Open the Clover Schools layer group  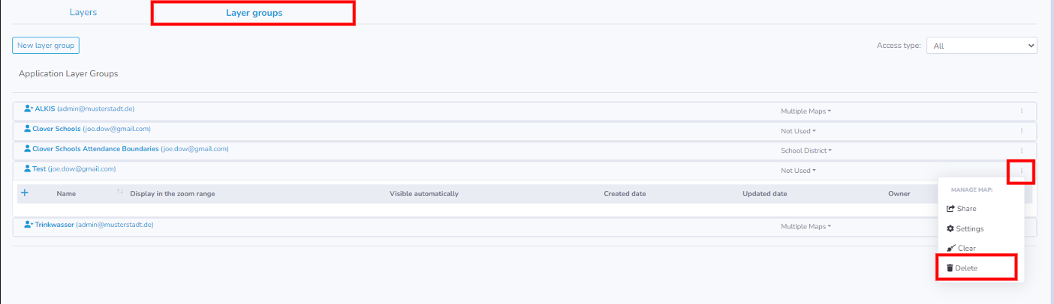pos(56,129)
